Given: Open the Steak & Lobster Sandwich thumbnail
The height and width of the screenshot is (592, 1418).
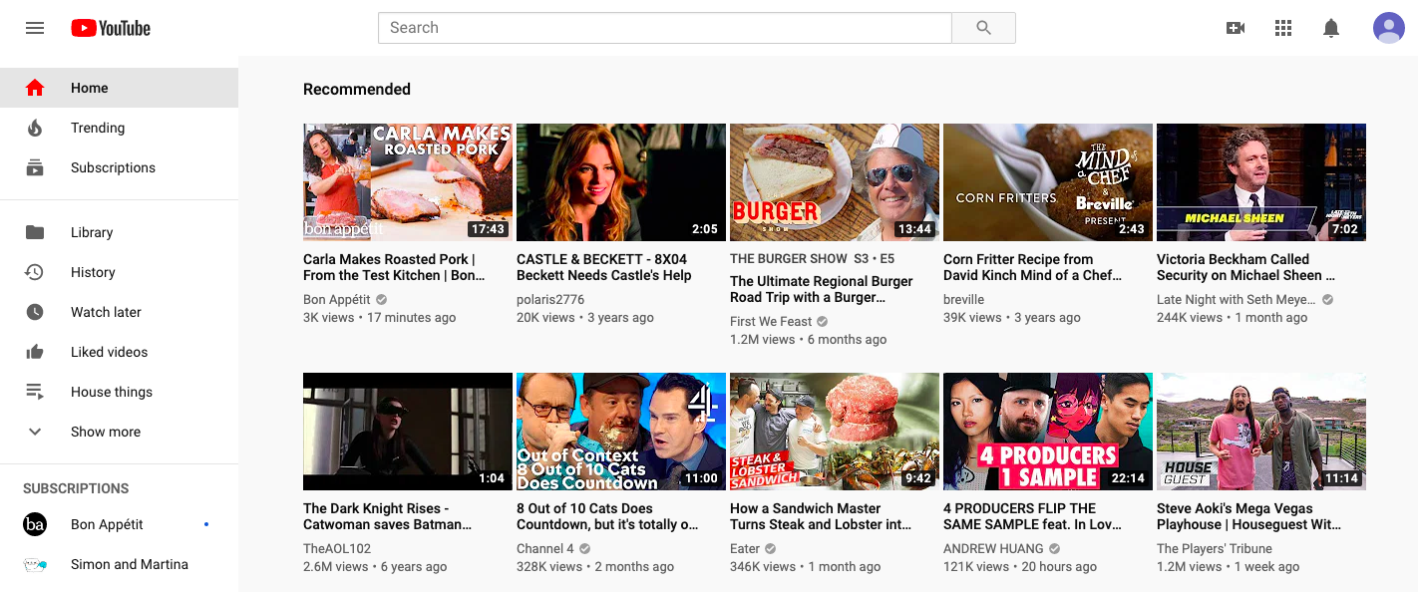Looking at the screenshot, I should click(x=835, y=432).
